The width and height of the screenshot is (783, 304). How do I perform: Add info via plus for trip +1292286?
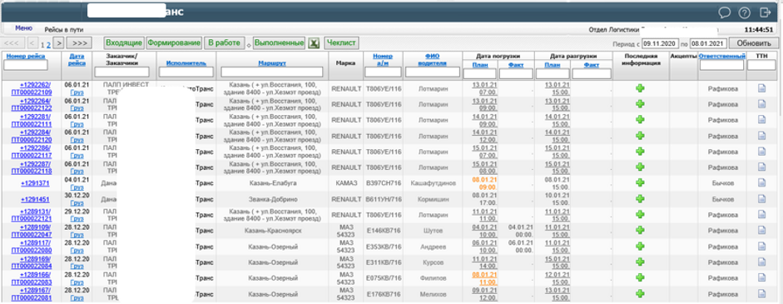[640, 152]
